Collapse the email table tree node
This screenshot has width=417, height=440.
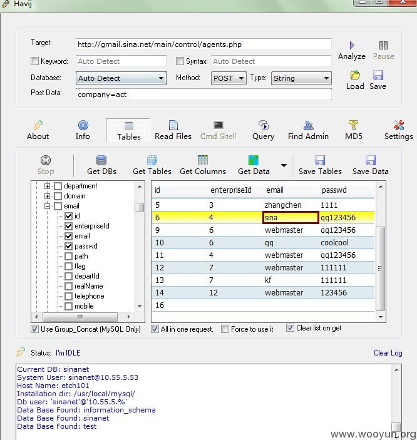point(47,207)
